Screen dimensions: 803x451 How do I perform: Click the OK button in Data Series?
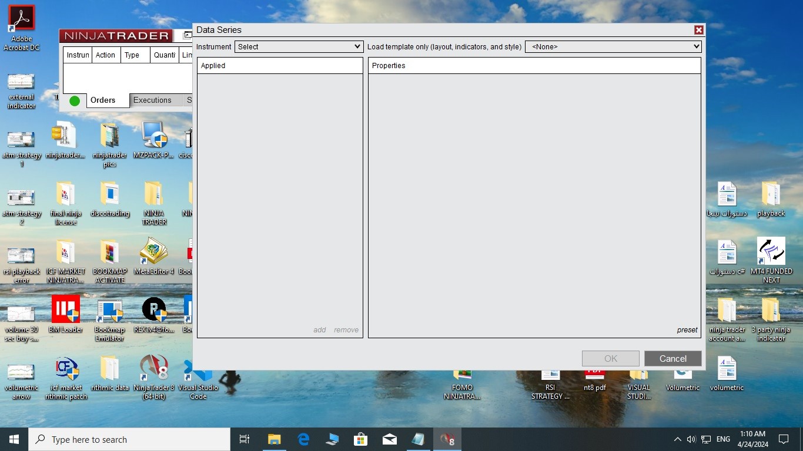[611, 359]
